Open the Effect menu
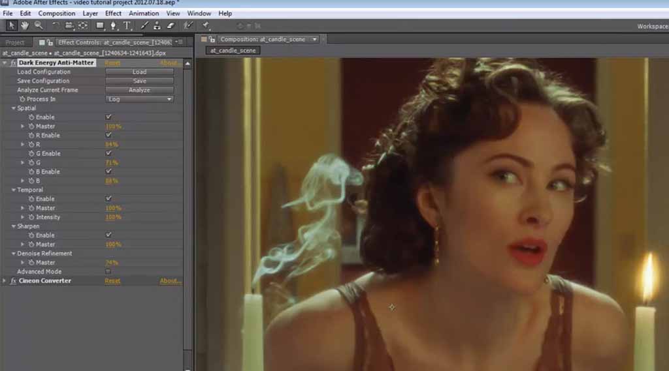Viewport: 669px width, 371px height. point(113,14)
